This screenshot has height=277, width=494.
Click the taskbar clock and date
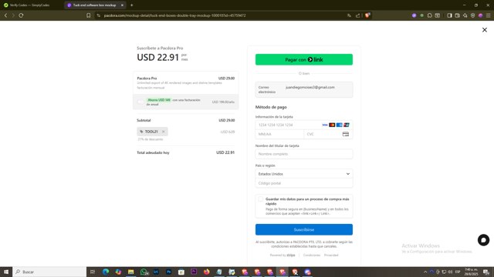point(472,272)
